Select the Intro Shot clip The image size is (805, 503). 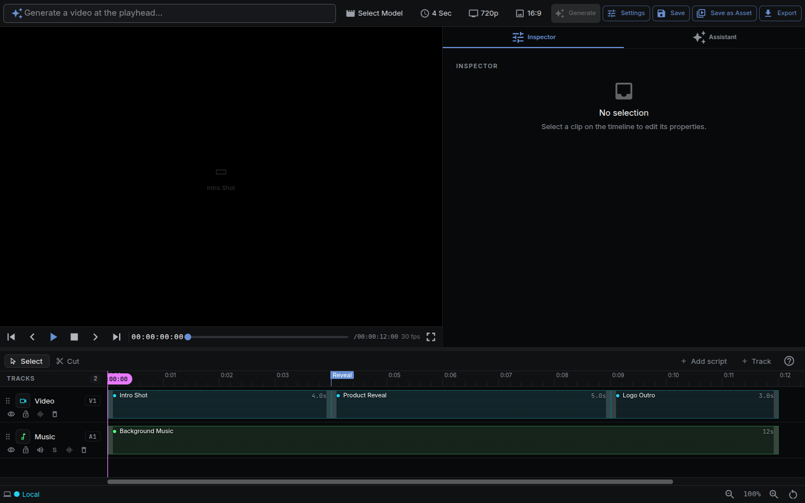click(220, 404)
